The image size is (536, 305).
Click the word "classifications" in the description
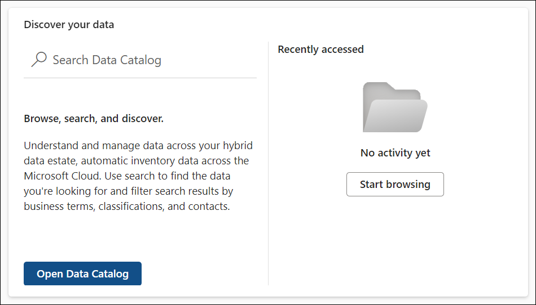[132, 207]
